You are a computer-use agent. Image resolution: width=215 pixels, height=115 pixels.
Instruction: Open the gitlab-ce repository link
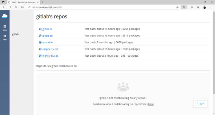coord(47,29)
